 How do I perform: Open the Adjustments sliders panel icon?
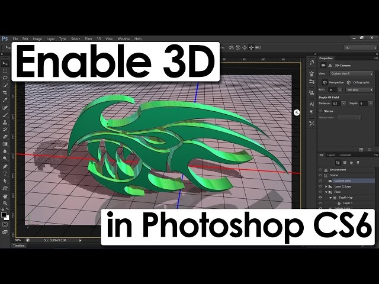(311, 82)
